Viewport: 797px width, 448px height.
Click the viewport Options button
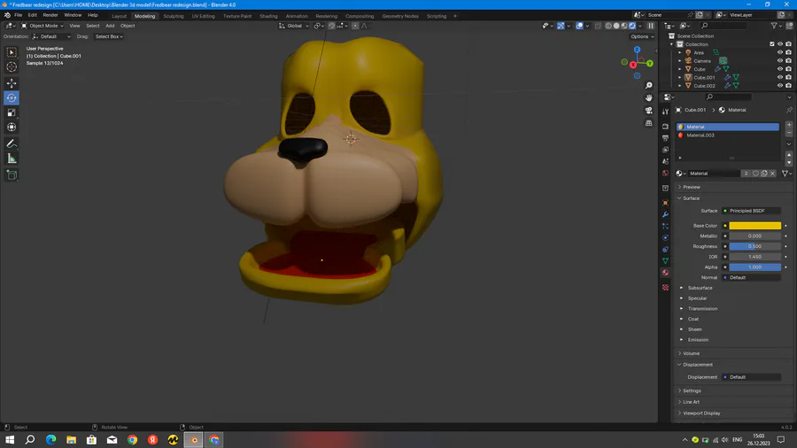pyautogui.click(x=641, y=36)
